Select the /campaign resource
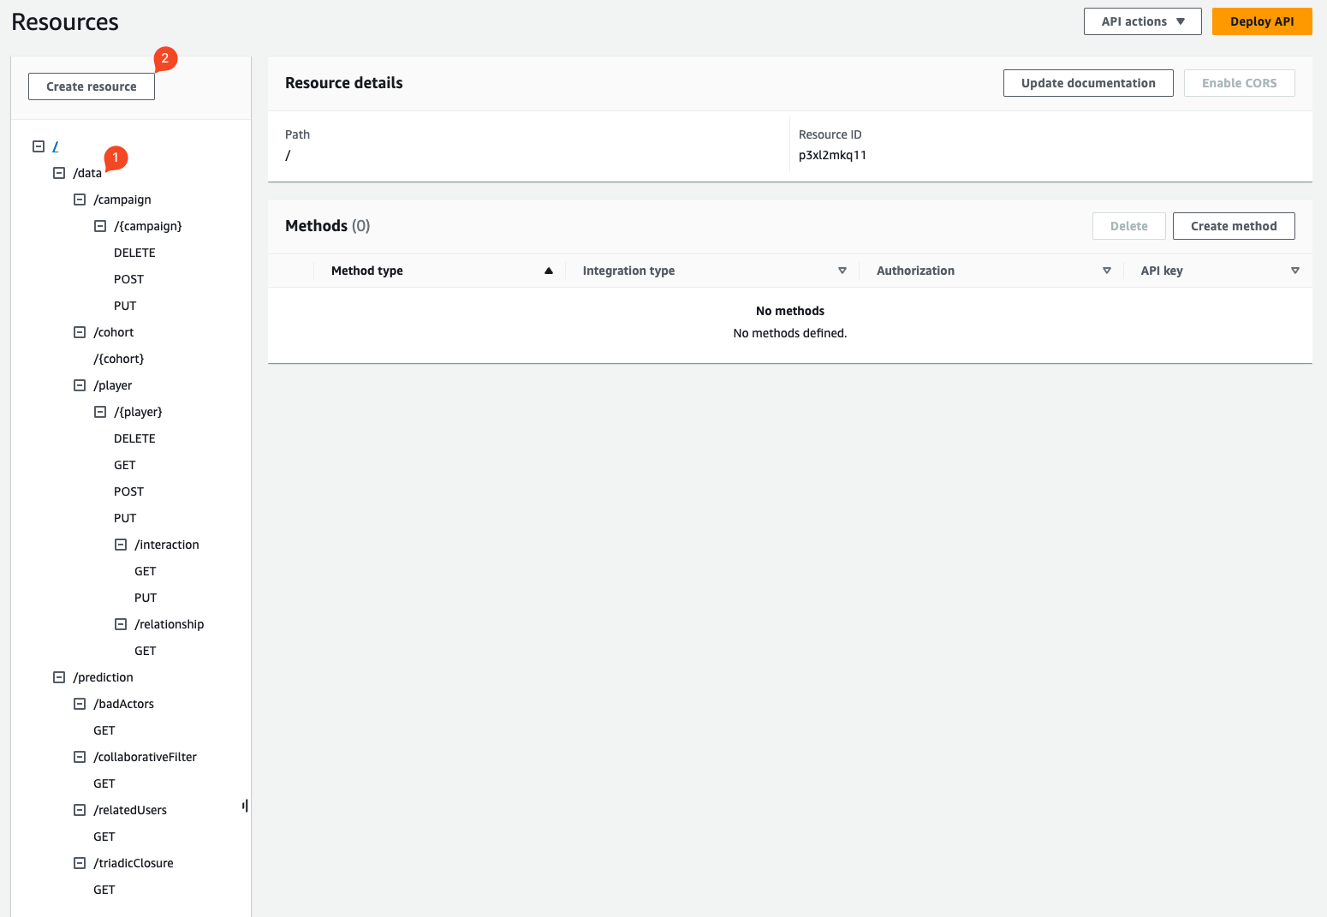 point(122,199)
